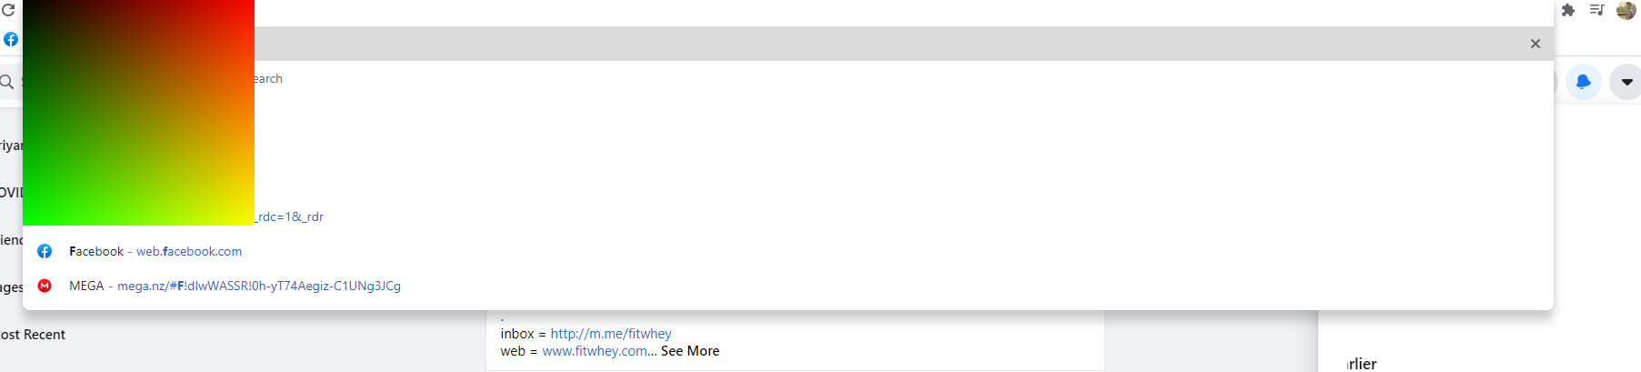Click the Facebook logo beside the web.facebook.com suggestion
Screen dimensions: 1641x372
(45, 251)
